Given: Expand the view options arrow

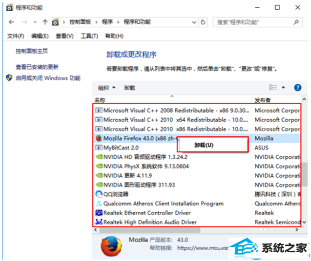Looking at the screenshot, I should pos(283,88).
